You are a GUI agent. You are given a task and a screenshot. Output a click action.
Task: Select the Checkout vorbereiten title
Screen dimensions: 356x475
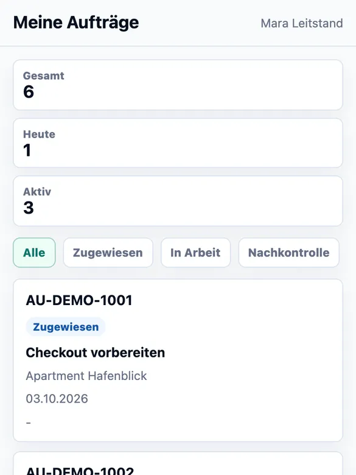pyautogui.click(x=96, y=353)
